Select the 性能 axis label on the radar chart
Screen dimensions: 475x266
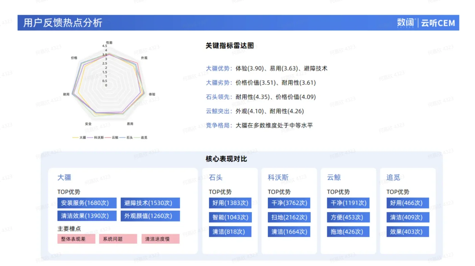[x=109, y=42]
